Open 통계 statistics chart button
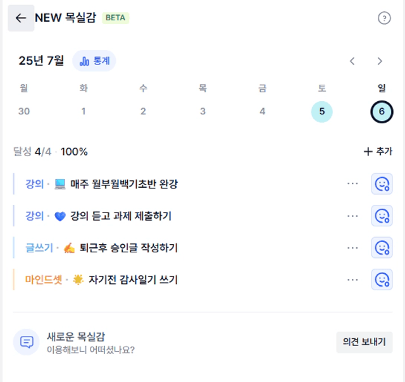The image size is (405, 382). coord(94,61)
